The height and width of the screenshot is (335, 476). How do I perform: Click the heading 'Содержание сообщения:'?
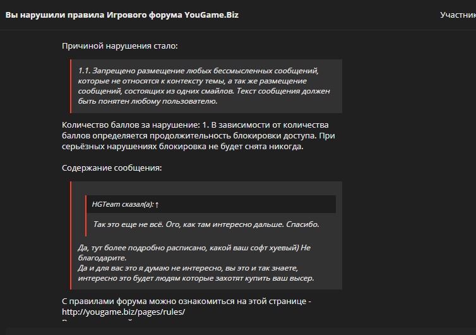[112, 167]
